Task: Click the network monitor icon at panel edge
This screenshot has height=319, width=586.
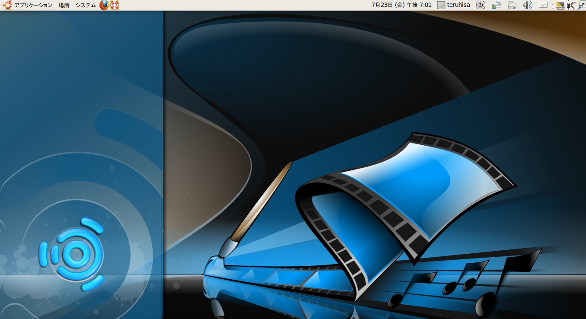Action: (581, 5)
